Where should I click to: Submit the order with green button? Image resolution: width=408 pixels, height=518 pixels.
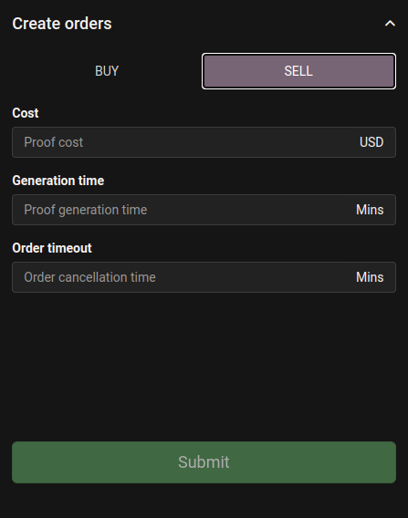pos(204,462)
